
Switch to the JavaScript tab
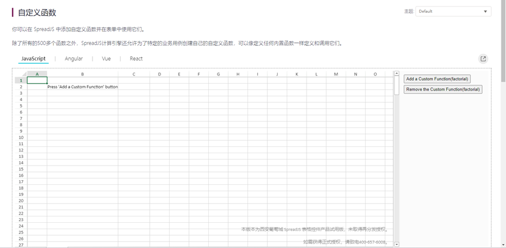click(x=33, y=58)
